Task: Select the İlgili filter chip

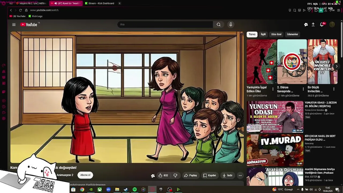Action: [263, 34]
